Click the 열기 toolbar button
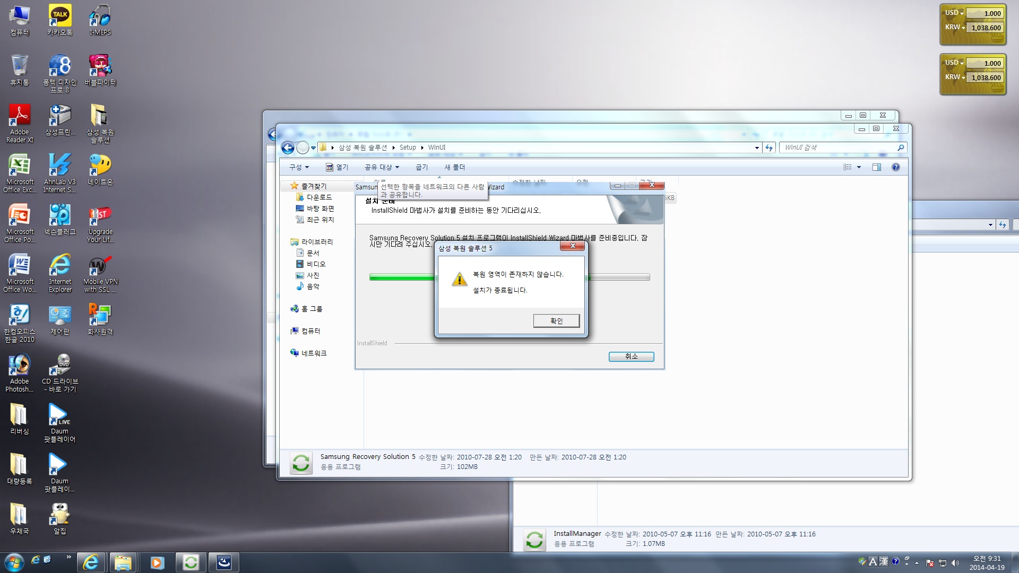Image resolution: width=1019 pixels, height=573 pixels. [338, 167]
